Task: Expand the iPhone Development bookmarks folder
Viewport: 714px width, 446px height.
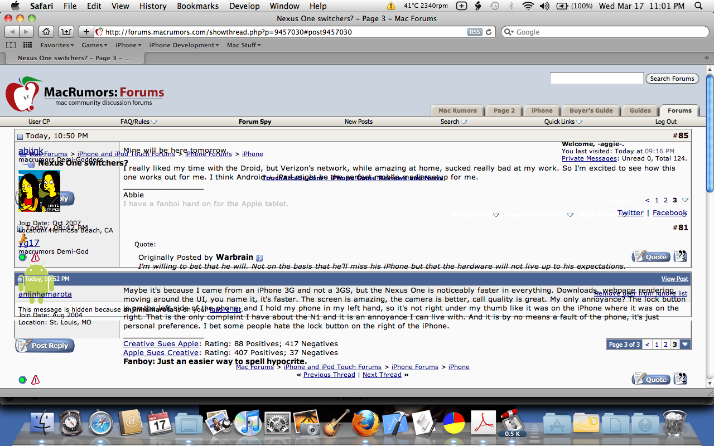Action: coord(184,45)
